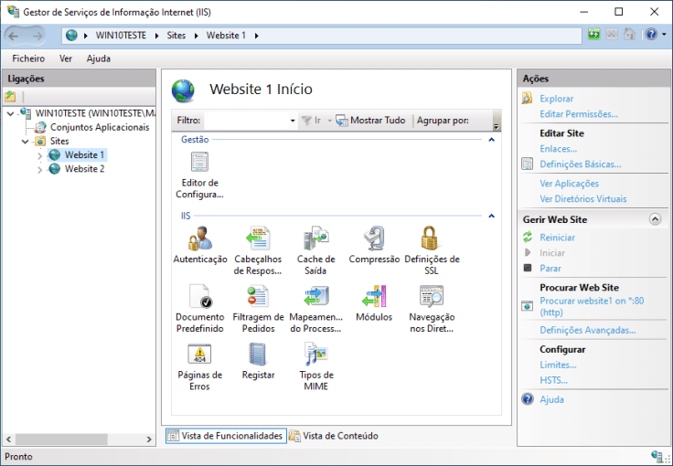Open the Ficheiro menu
The image size is (673, 466).
pos(28,58)
